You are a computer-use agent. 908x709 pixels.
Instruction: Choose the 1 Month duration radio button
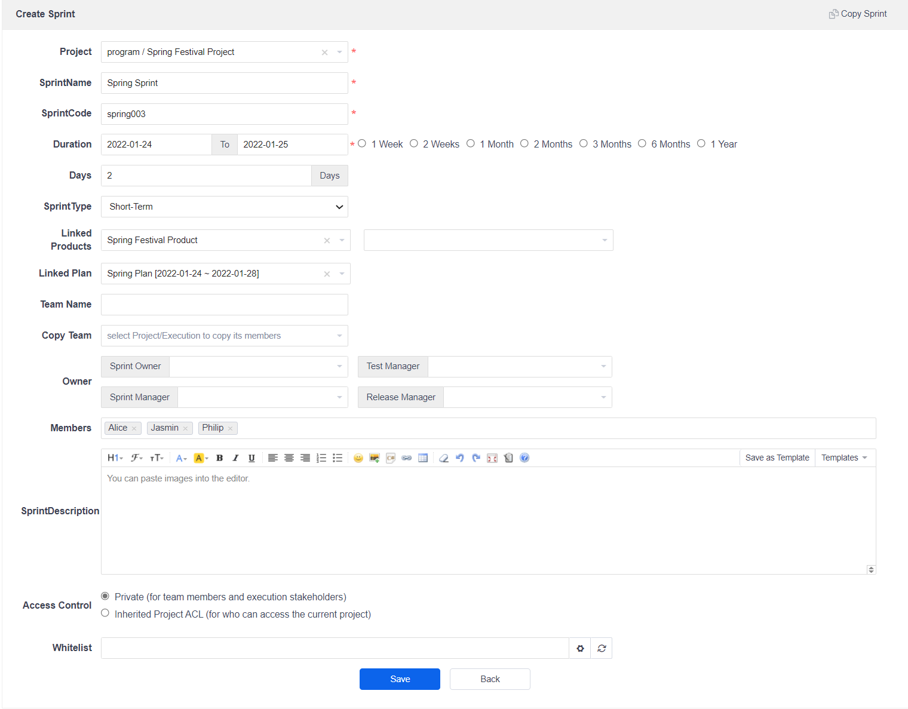(x=471, y=144)
